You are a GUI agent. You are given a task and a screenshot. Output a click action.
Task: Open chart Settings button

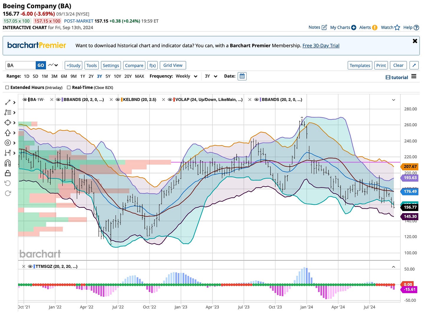pyautogui.click(x=111, y=65)
